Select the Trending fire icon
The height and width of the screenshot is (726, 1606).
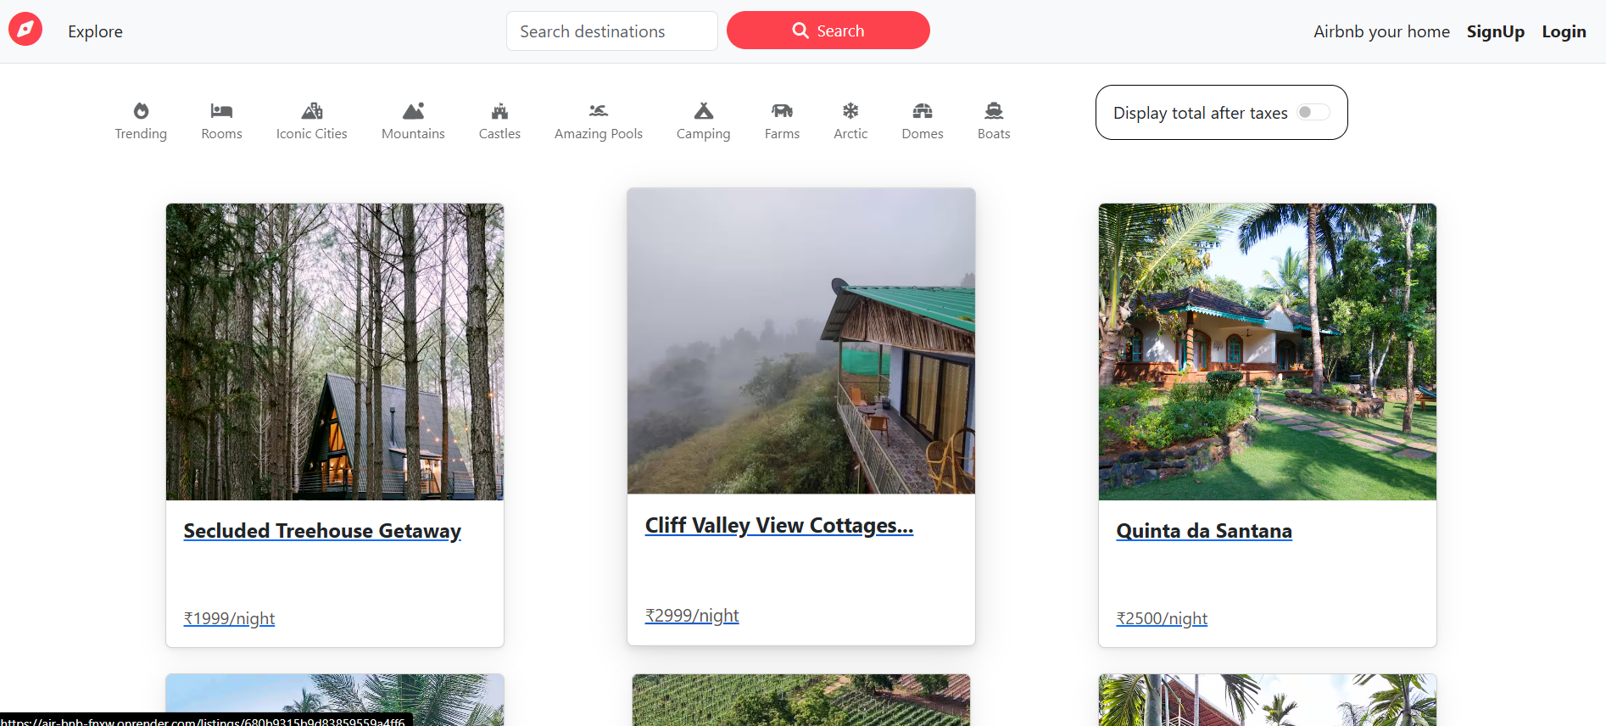click(x=141, y=111)
